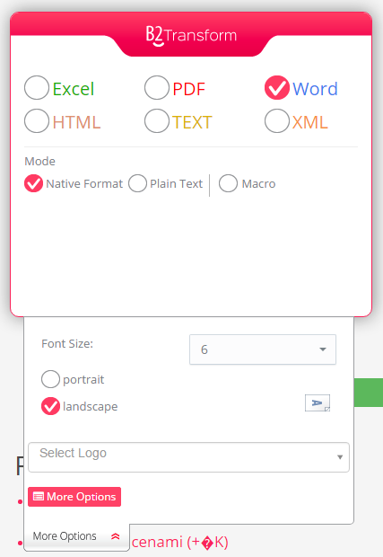Click the B2Transform logo header

tap(191, 36)
